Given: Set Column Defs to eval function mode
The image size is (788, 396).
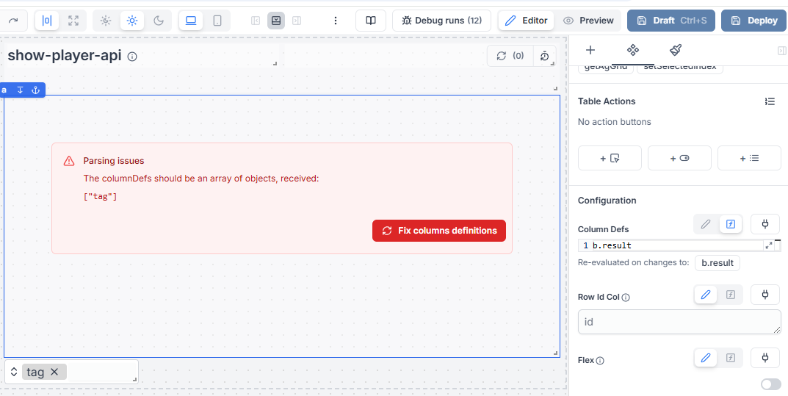Looking at the screenshot, I should tap(731, 224).
